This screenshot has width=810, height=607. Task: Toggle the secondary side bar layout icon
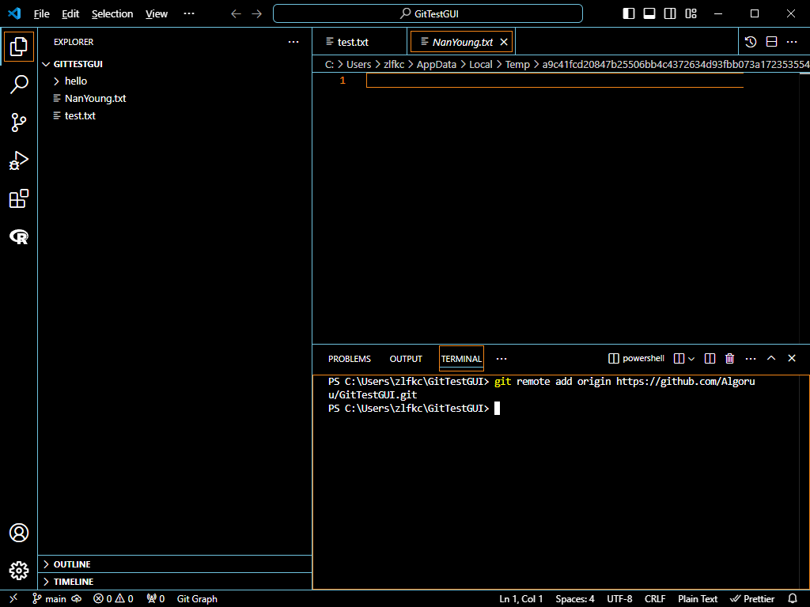670,13
